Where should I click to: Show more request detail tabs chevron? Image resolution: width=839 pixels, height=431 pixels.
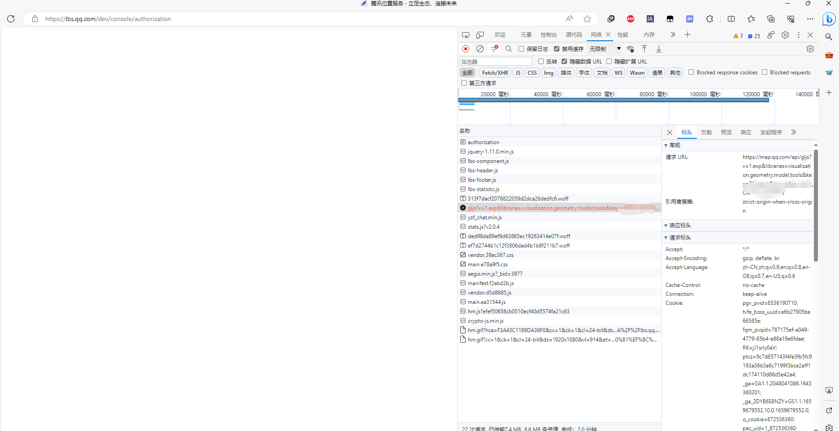pyautogui.click(x=794, y=132)
